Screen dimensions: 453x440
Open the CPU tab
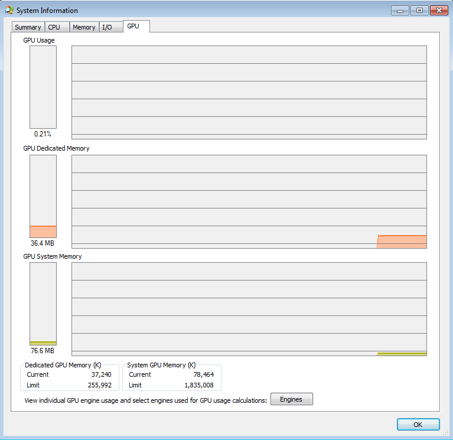pyautogui.click(x=54, y=27)
